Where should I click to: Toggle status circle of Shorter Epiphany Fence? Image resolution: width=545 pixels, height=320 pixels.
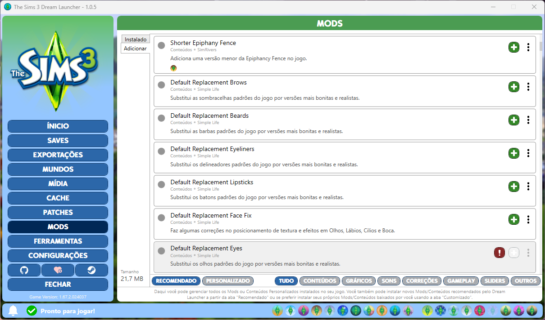point(161,46)
